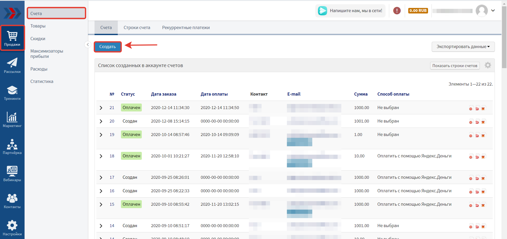The image size is (507, 239).
Task: Click the page vertical scrollbar
Action: coord(504,37)
